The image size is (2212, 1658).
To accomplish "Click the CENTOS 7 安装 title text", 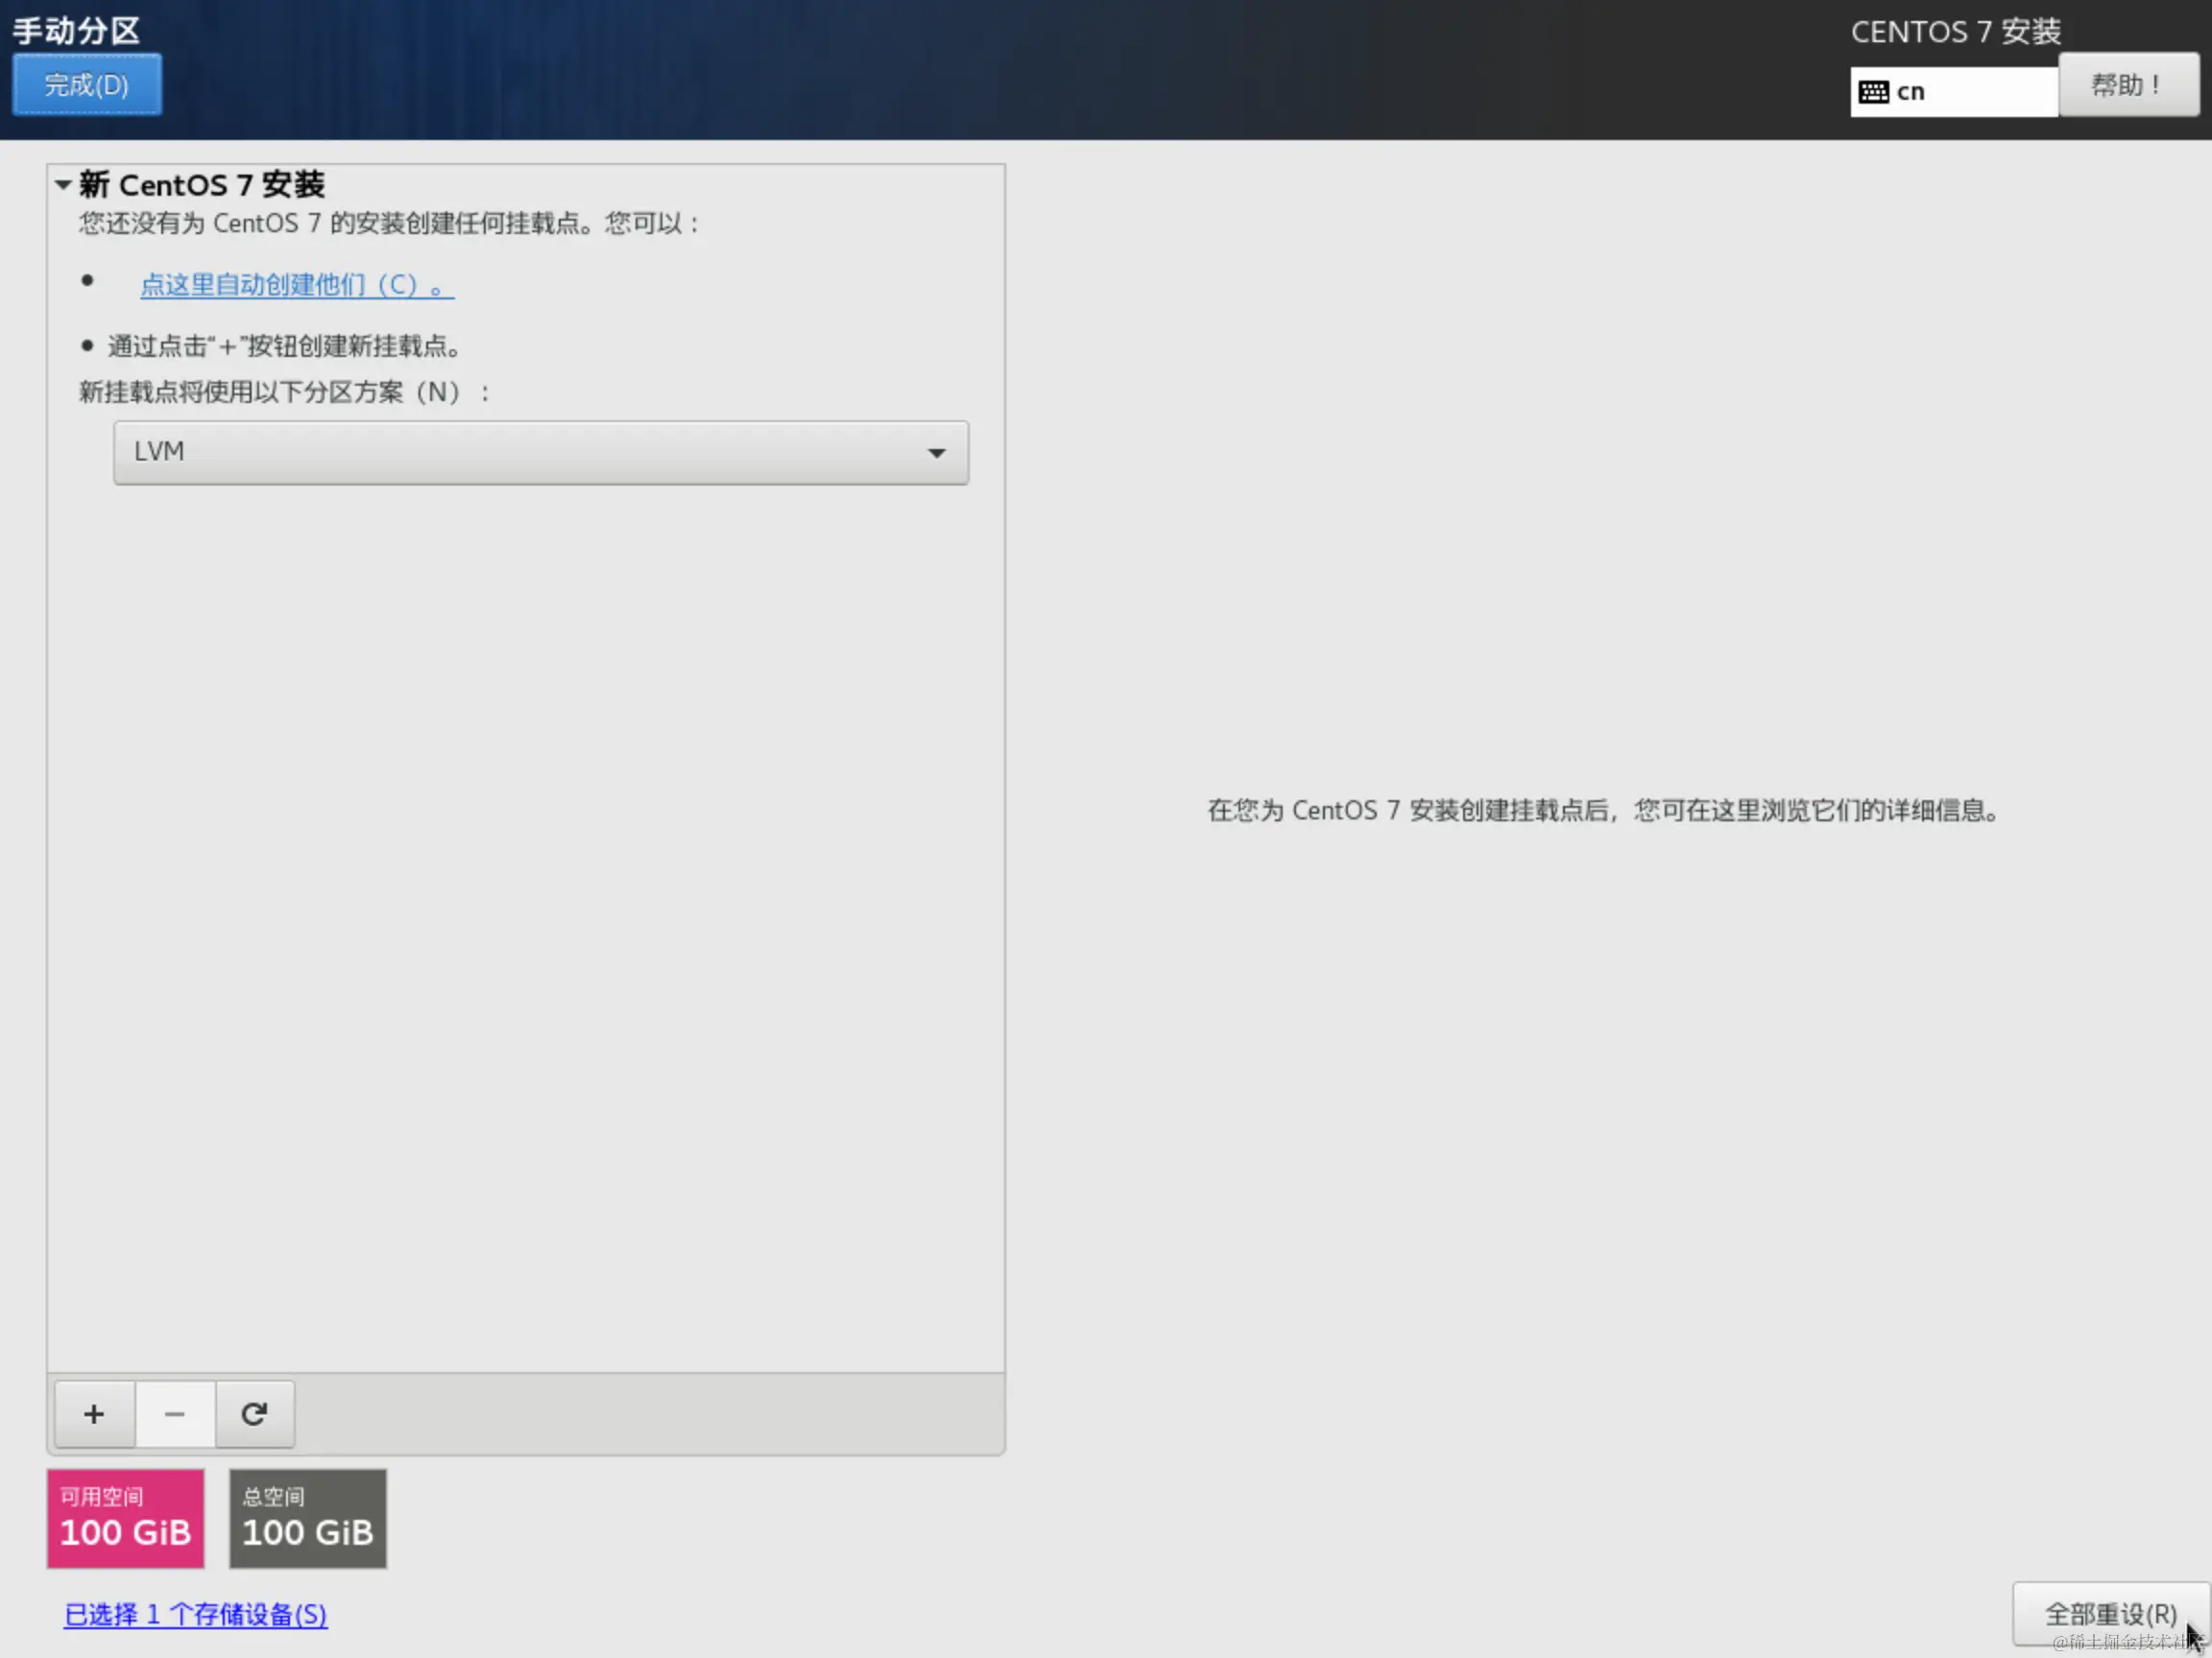I will 1955,31.
